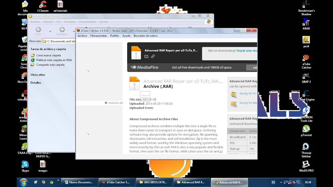
Task: Open Herramientas menu in aTube Catcher
Action: 99,36
